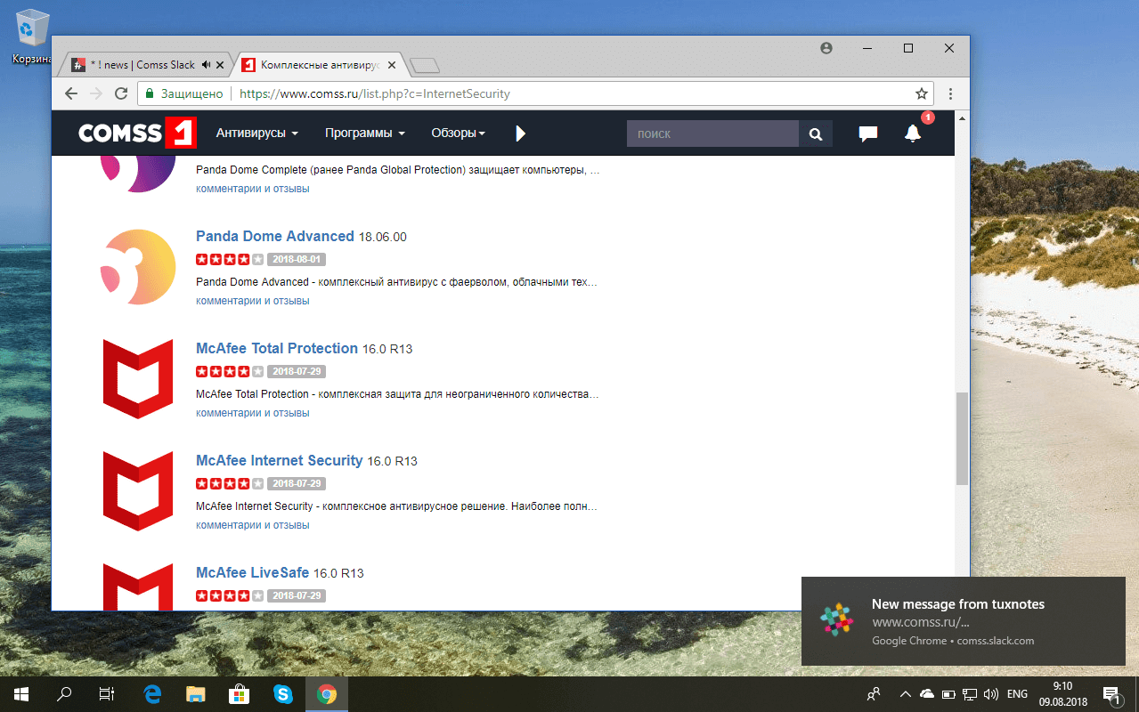Expand the Обзоры dropdown menu

pyautogui.click(x=459, y=133)
